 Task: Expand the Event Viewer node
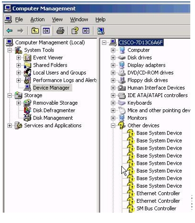point(18,58)
